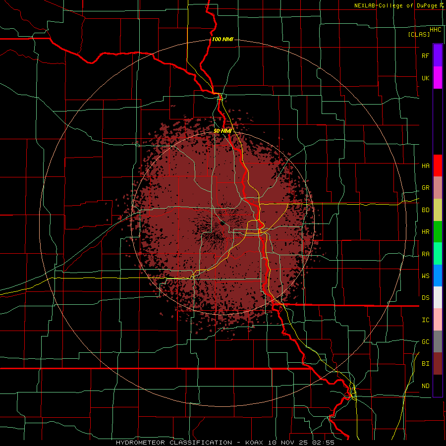Screen dimensions: 446x446
Task: Click the Hydrometeor Classification KOAX caption
Action: (x=225, y=443)
